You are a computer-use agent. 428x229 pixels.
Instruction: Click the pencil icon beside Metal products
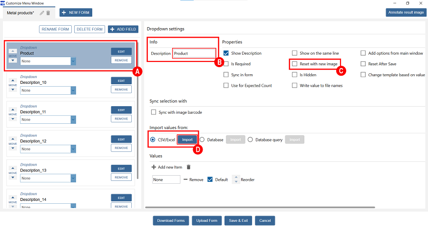click(42, 13)
